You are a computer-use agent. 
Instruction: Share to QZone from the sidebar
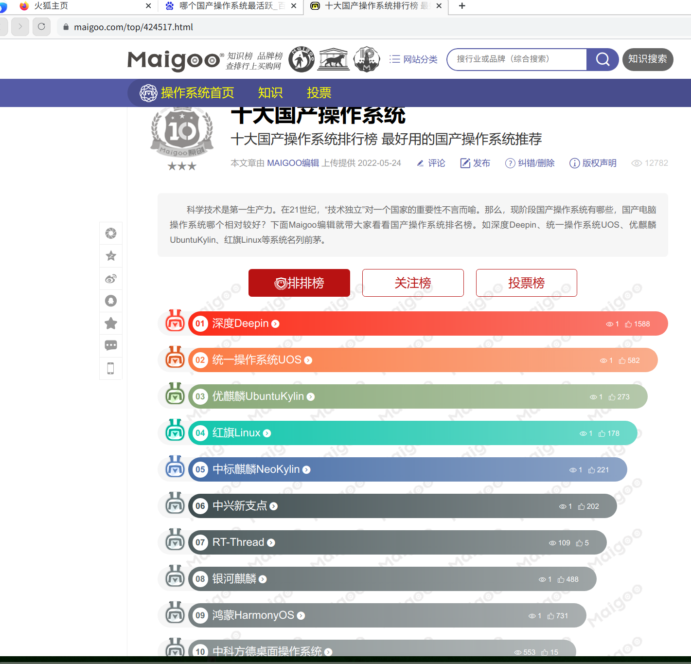tap(110, 256)
